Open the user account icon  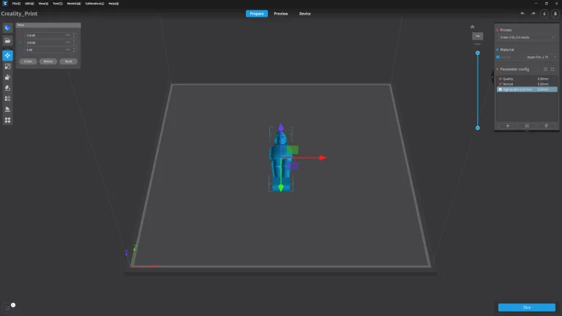click(555, 14)
